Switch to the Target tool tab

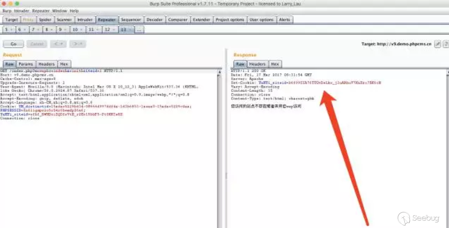(x=11, y=20)
